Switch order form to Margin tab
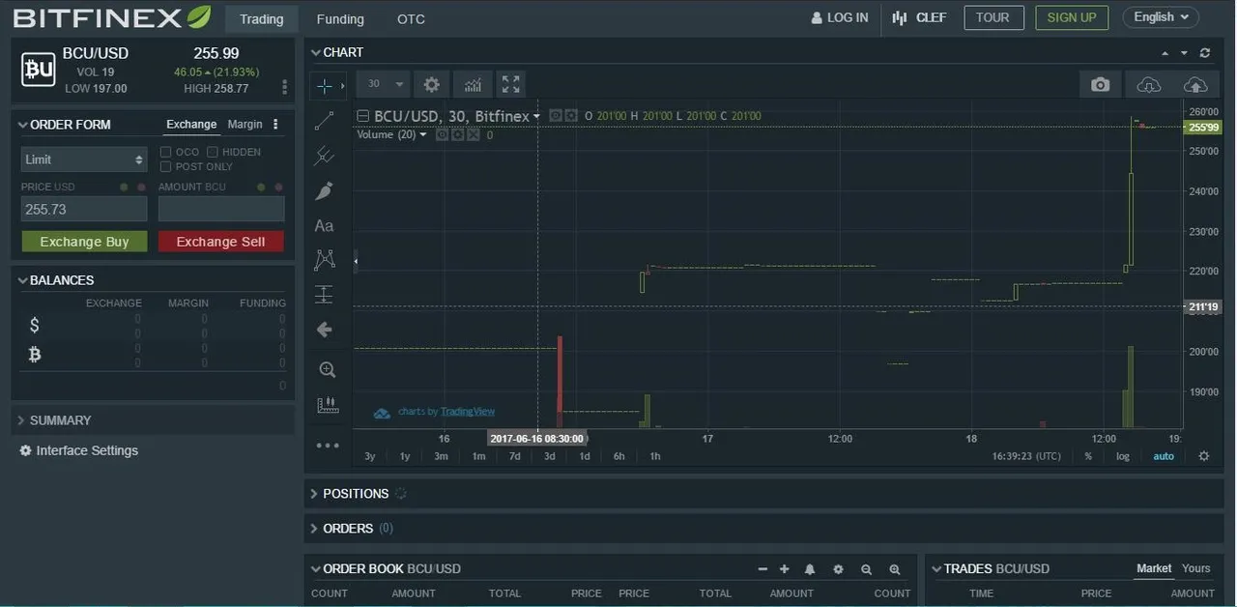Viewport: 1237px width, 607px height. [245, 125]
